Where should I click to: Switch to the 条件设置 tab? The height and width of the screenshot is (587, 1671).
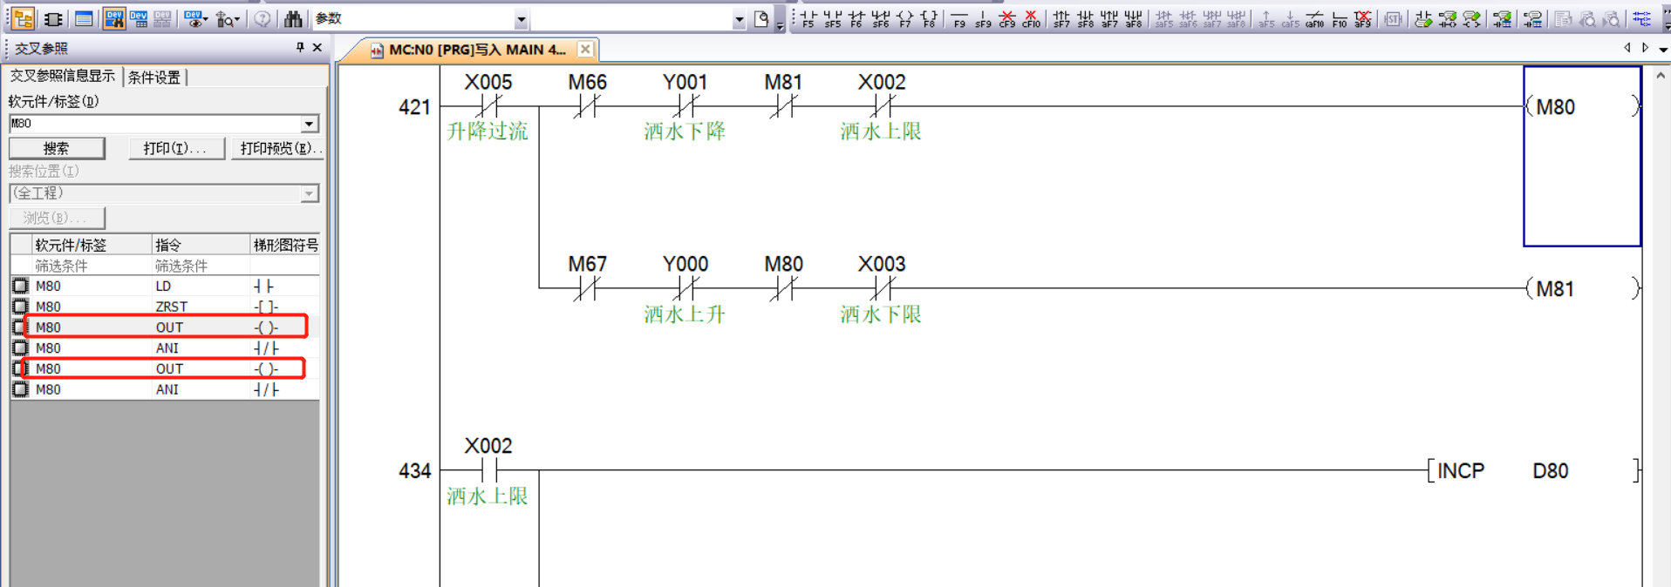point(154,78)
